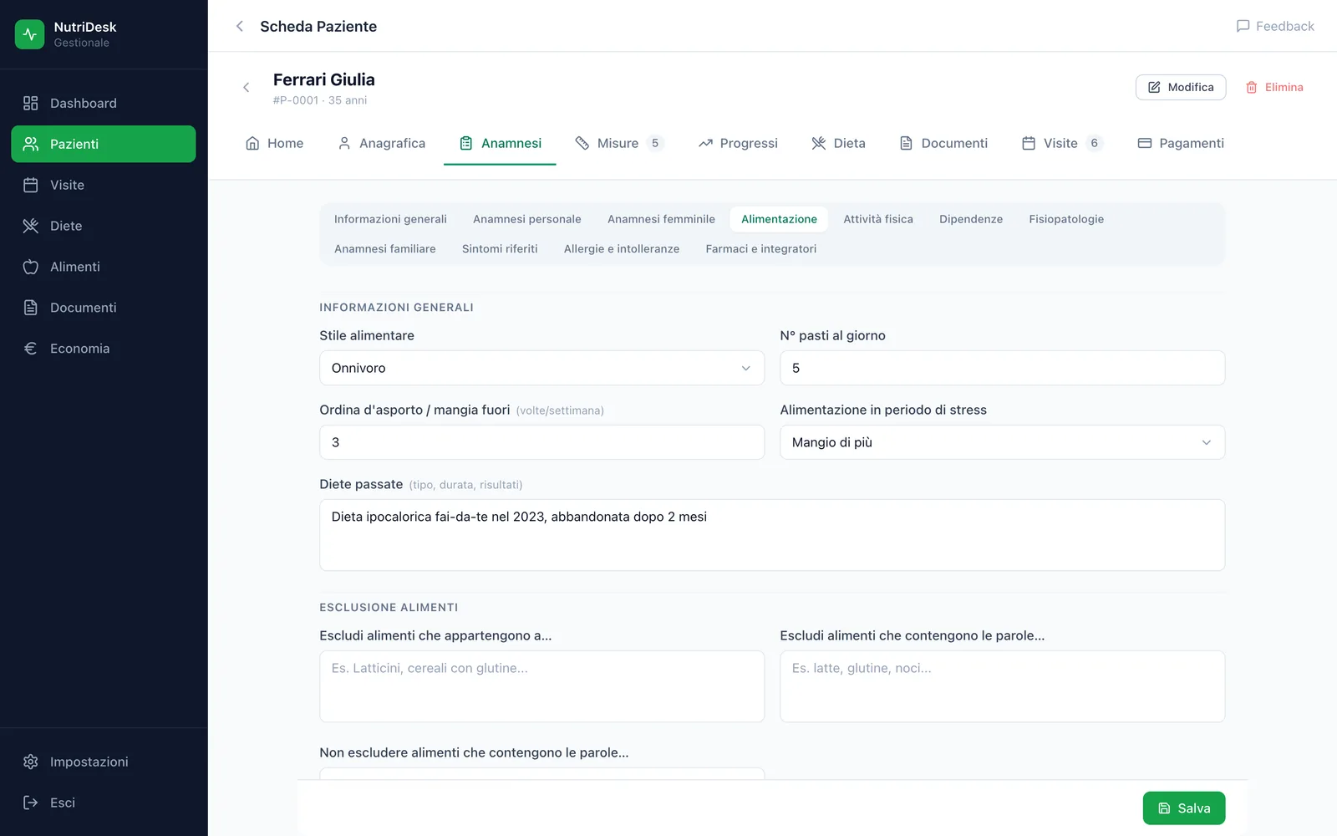1337x836 pixels.
Task: Expand Alimentazione in periodo di stress dropdown
Action: tap(1002, 442)
